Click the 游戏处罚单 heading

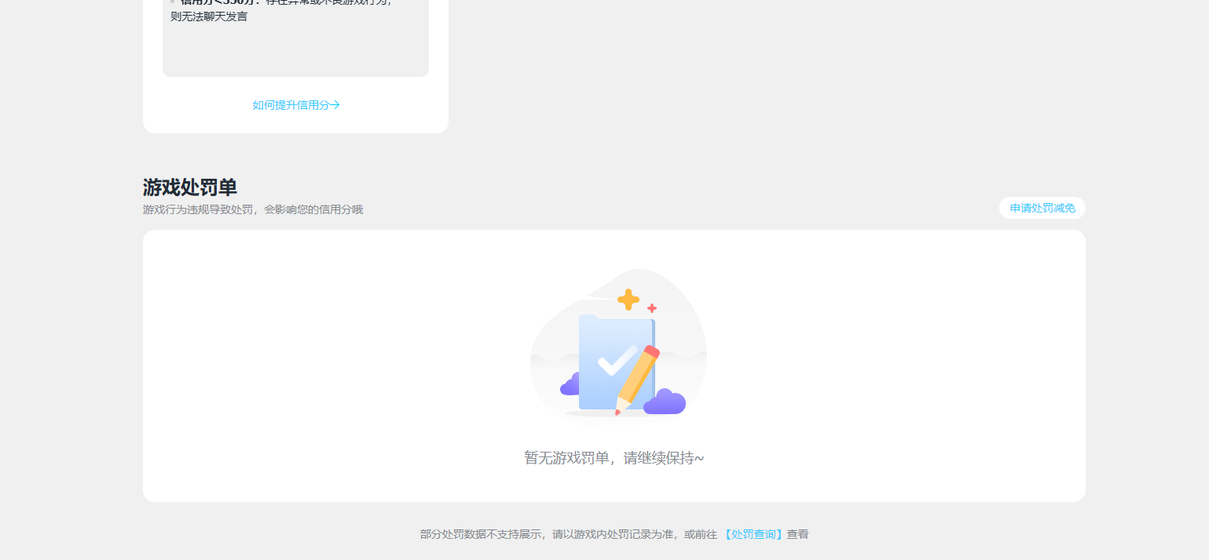point(190,187)
